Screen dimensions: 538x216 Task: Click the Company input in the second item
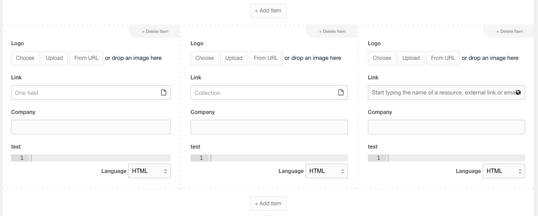(269, 127)
